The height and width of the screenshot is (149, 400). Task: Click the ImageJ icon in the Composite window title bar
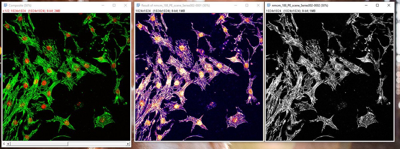point(5,5)
